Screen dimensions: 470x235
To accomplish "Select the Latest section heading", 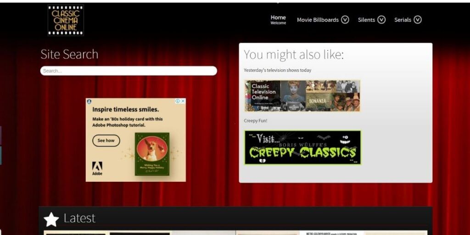I will pyautogui.click(x=79, y=218).
